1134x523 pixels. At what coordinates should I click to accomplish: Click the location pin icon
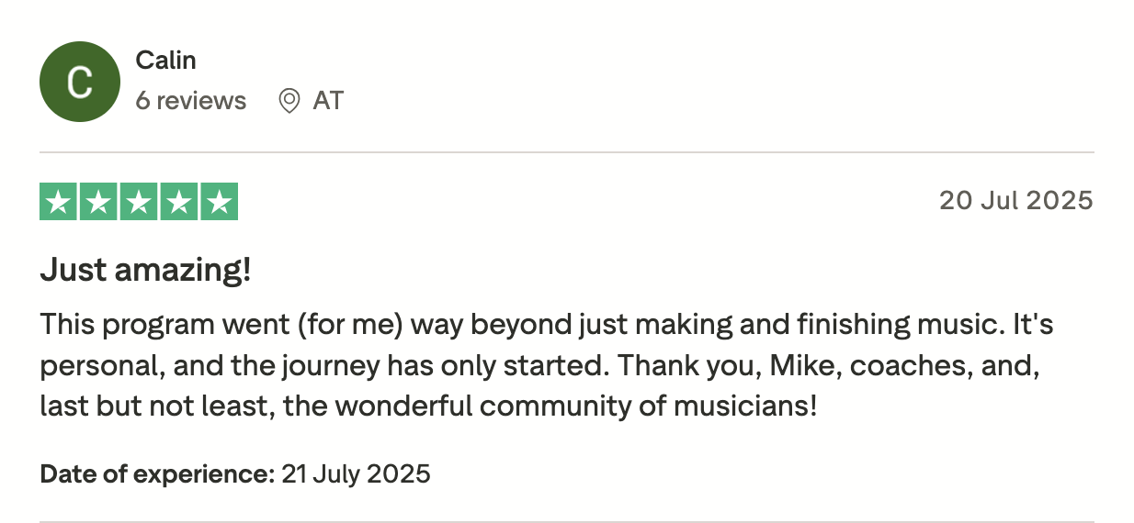(289, 100)
